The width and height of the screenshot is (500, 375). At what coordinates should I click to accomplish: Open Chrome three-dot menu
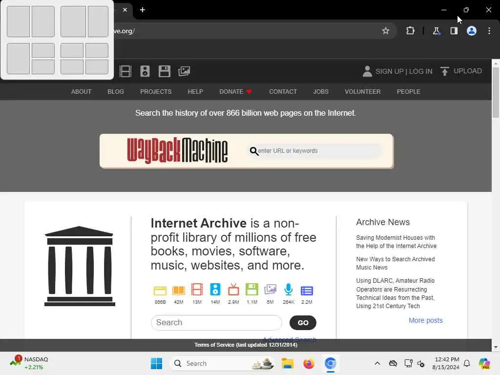click(489, 31)
